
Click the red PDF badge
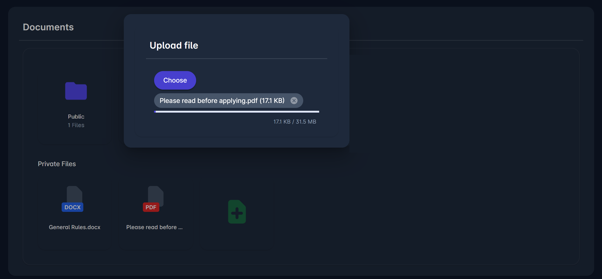coord(151,207)
